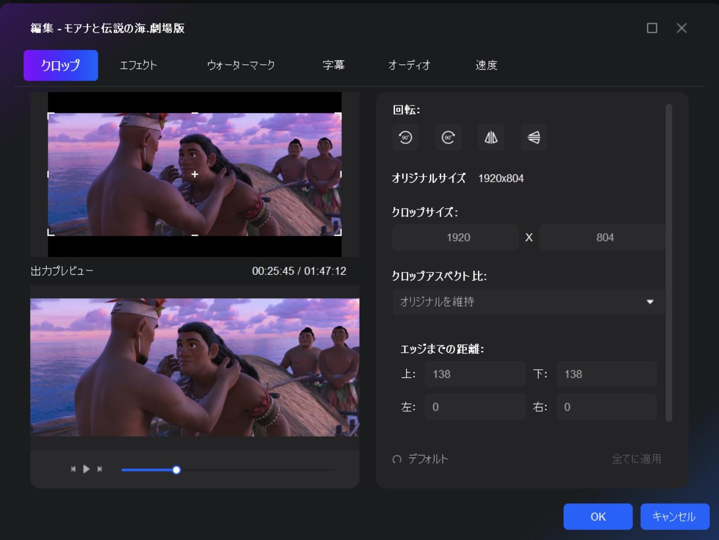Open the オーディオ tab
Screen dimensions: 719x540
click(x=409, y=65)
